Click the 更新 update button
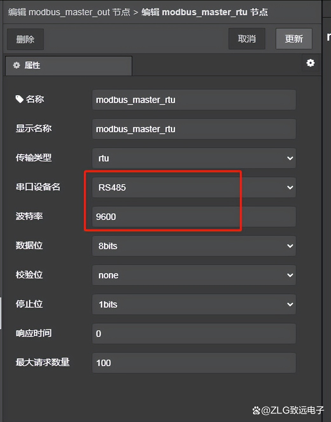 point(294,39)
